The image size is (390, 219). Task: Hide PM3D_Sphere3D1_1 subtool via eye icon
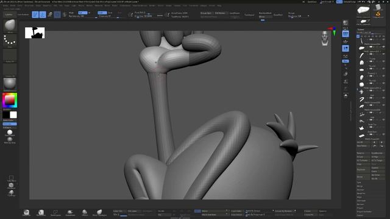383,47
